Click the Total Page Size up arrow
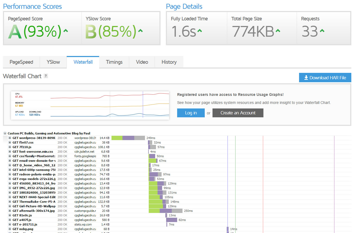Viewport: 354px width, 233px height. 278,31
